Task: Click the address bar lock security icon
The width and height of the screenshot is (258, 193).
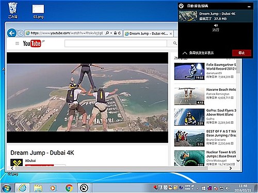Action: pos(115,33)
